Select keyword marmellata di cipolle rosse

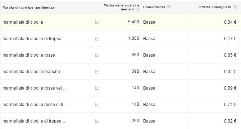(x=29, y=55)
